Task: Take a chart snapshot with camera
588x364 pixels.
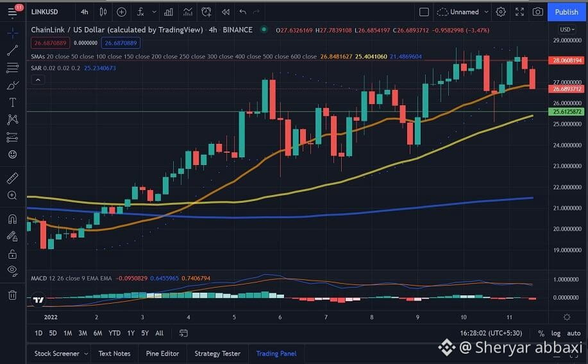Action: pos(538,12)
